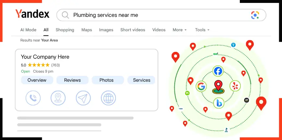
Task: Click the center map pin on green base
Action: 218,87
